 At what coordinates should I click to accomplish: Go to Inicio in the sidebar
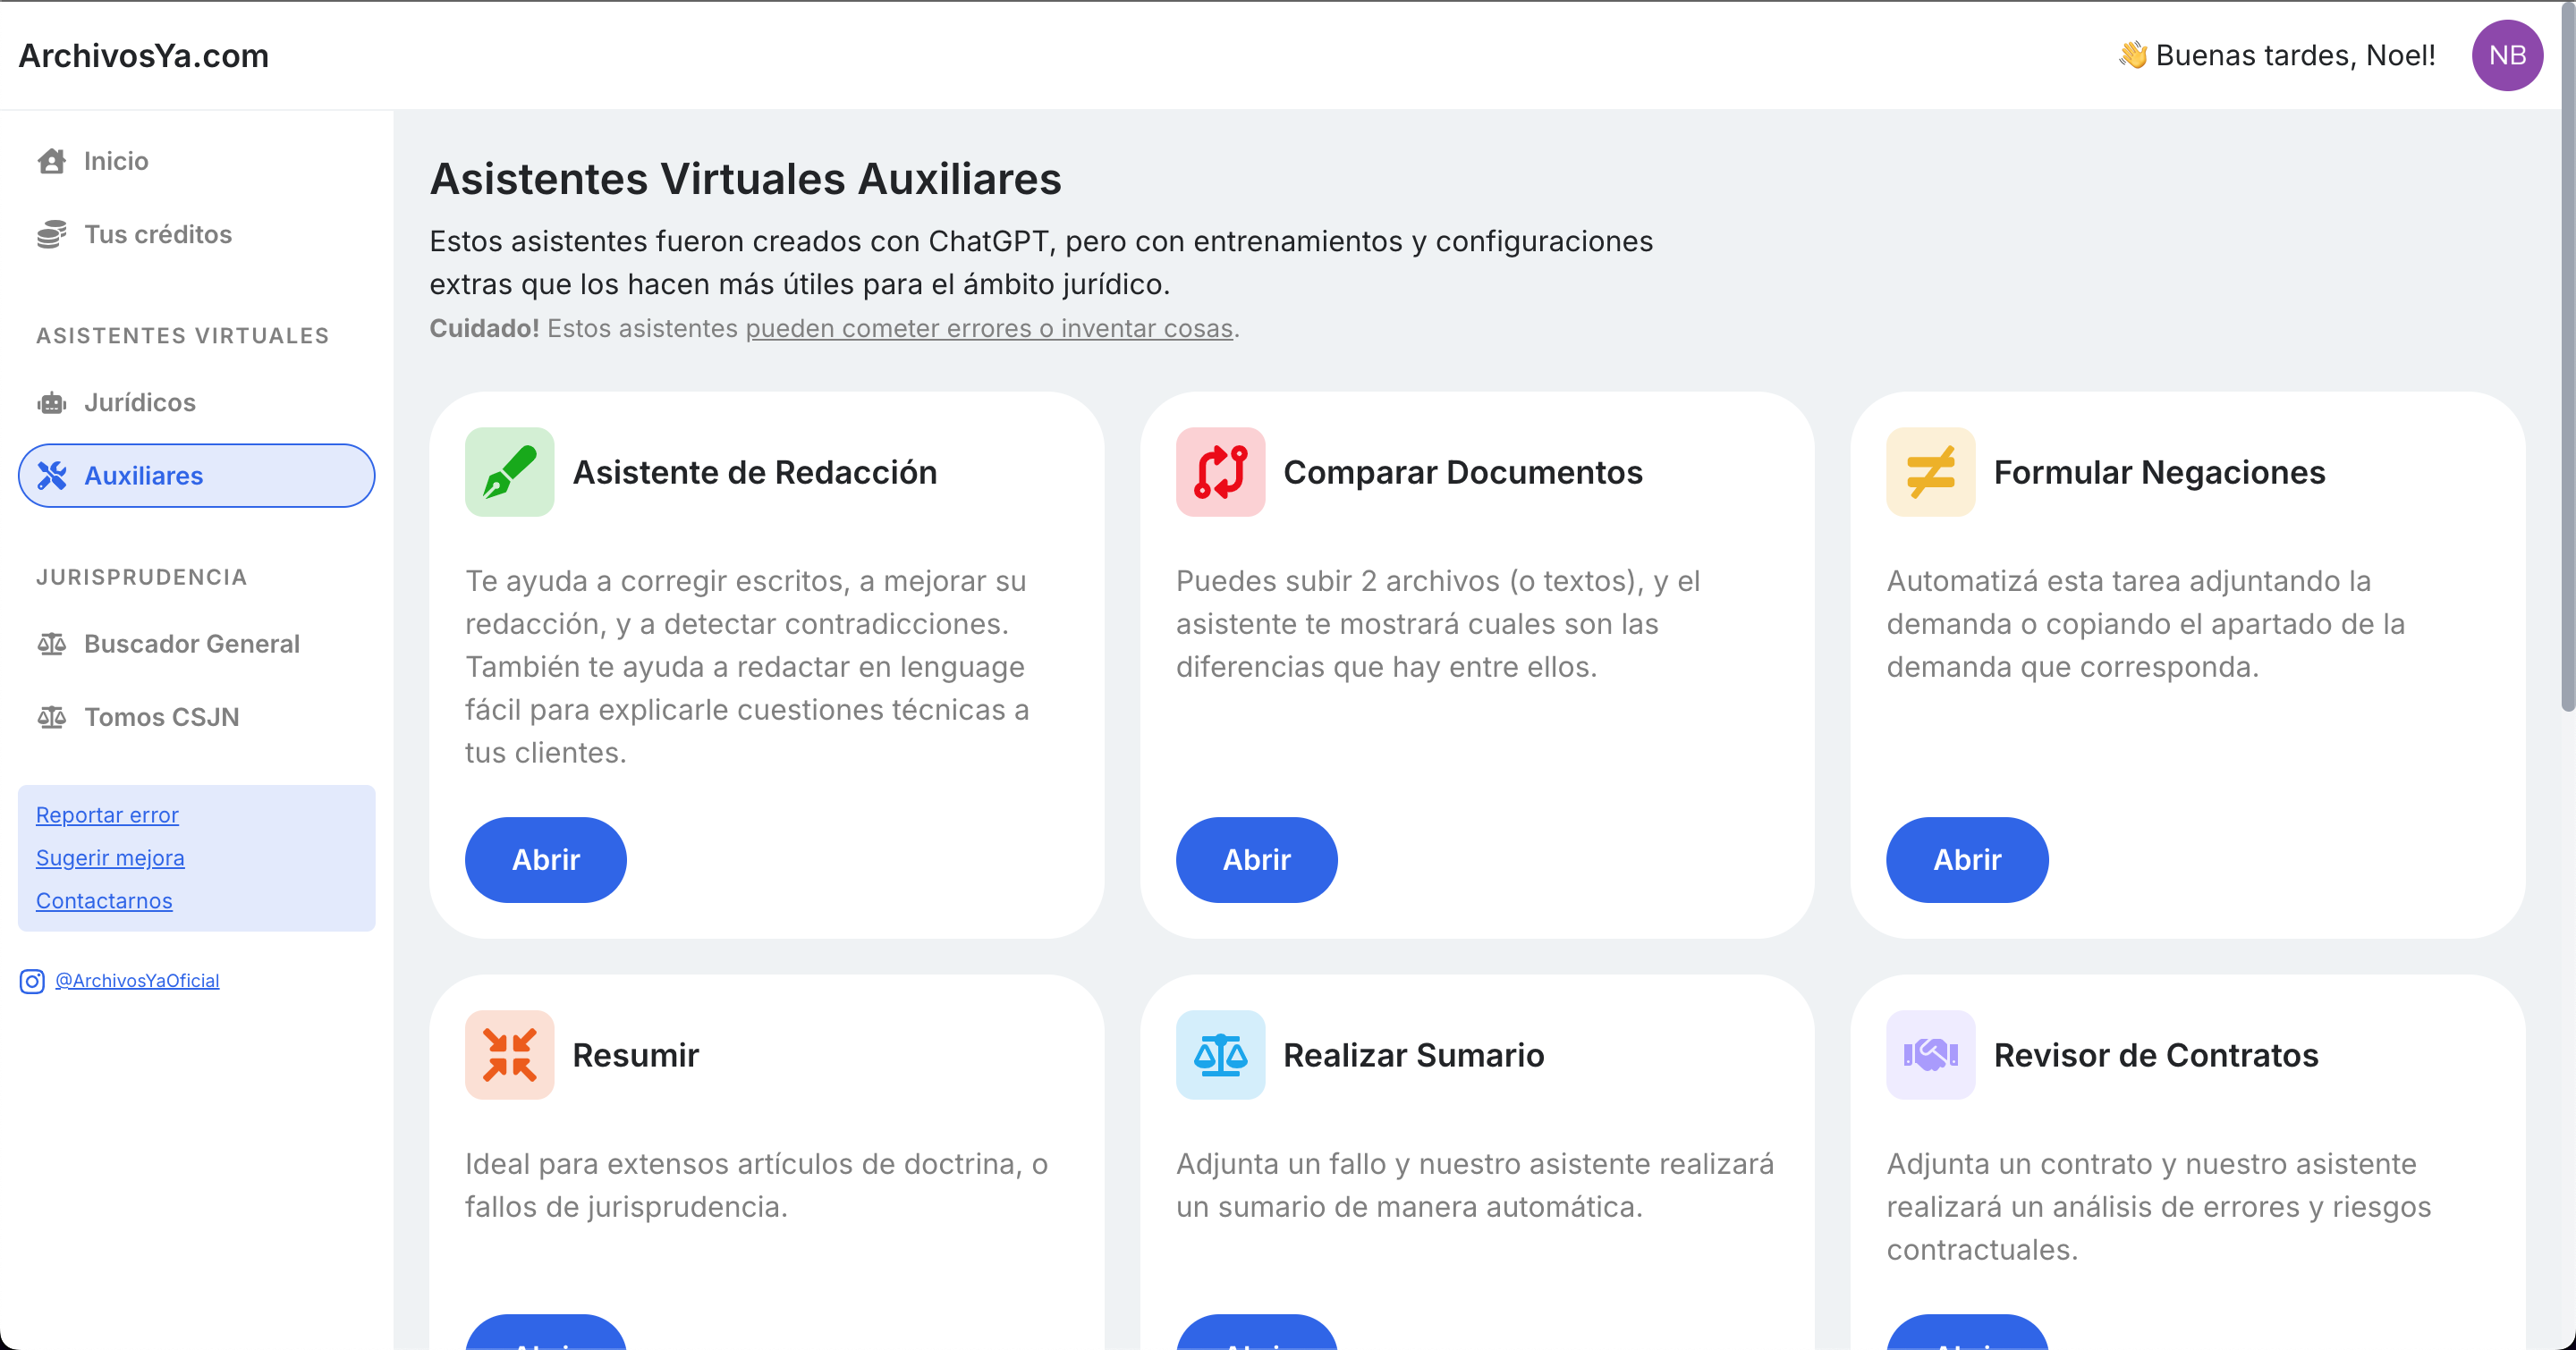[x=115, y=161]
